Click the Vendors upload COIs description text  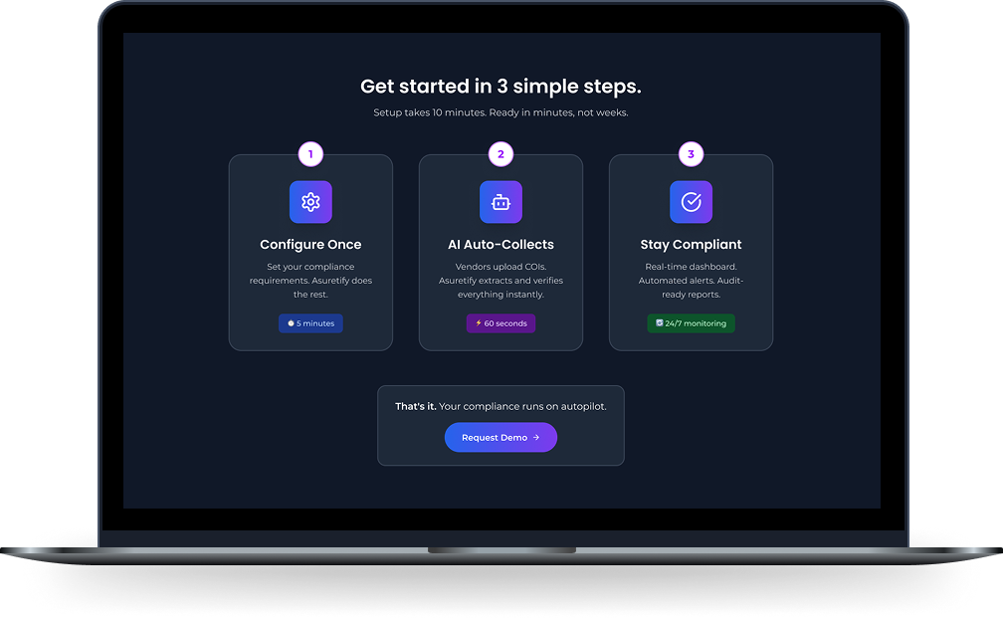coord(501,281)
